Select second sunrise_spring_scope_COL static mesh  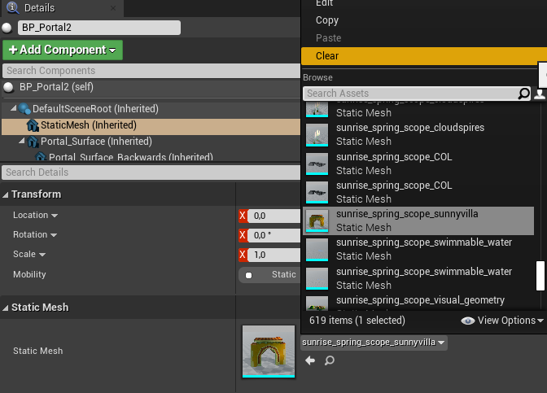click(x=418, y=192)
